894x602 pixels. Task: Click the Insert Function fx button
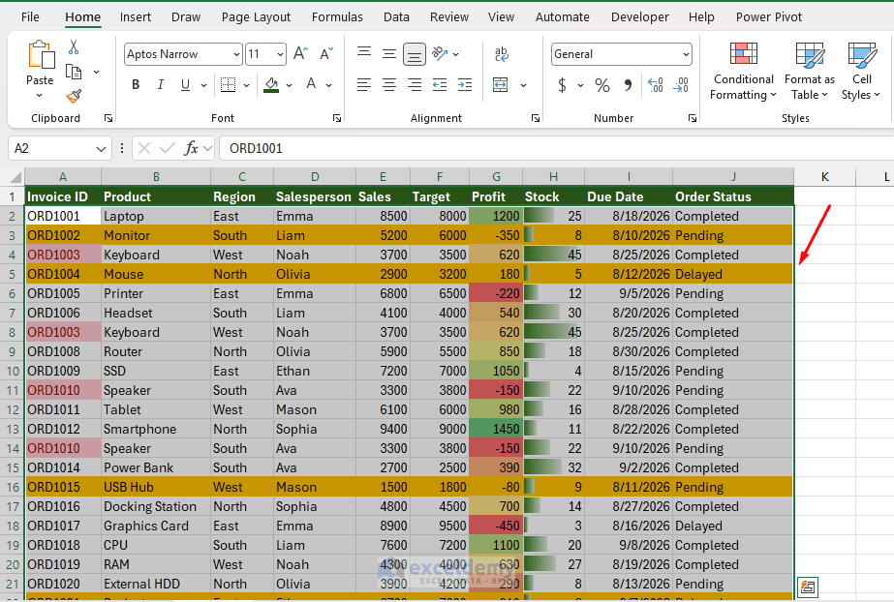[191, 149]
